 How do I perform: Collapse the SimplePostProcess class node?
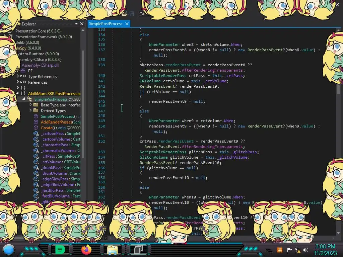tap(24, 99)
